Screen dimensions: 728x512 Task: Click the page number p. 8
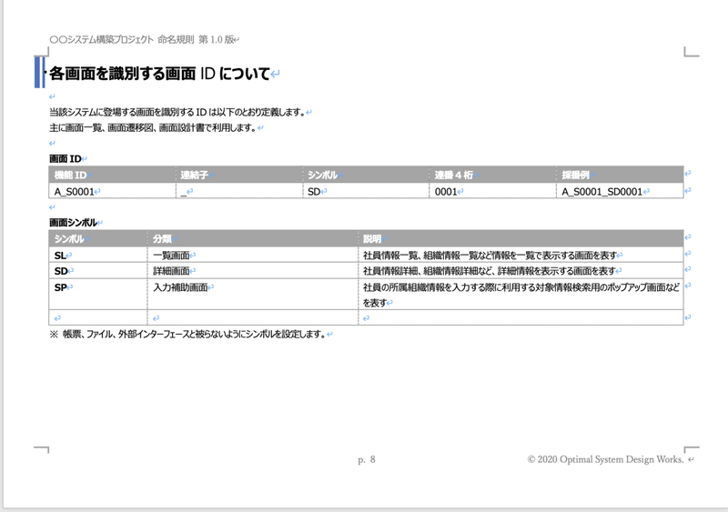click(x=367, y=459)
